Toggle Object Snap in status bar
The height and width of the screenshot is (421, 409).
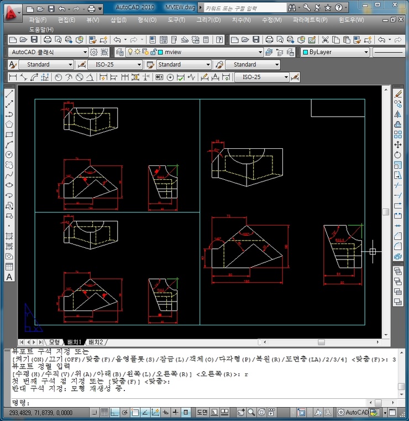click(135, 412)
